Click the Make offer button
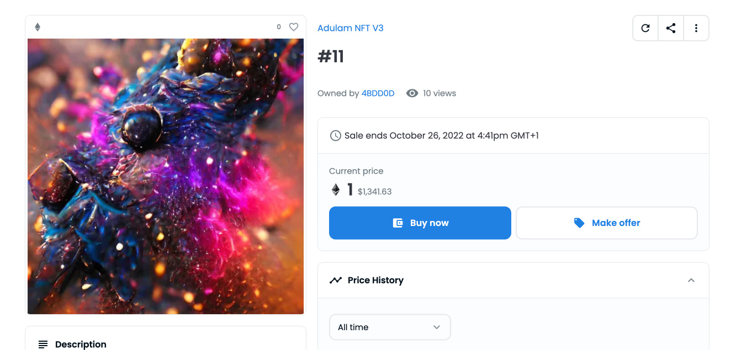The width and height of the screenshot is (752, 350). tap(606, 223)
